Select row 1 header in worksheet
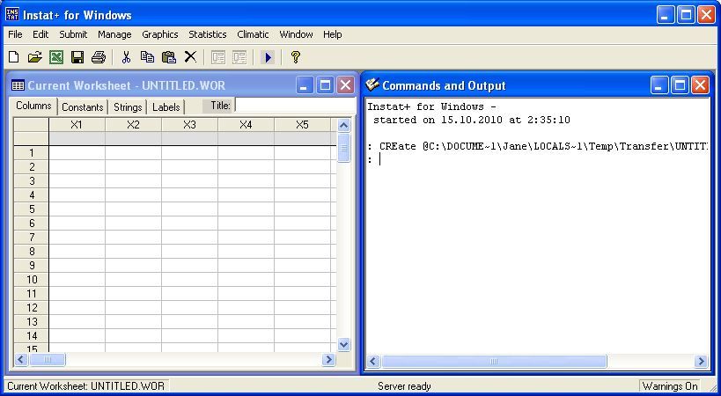 pos(32,153)
